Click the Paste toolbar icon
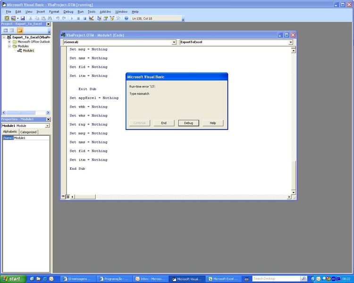 tap(43, 18)
